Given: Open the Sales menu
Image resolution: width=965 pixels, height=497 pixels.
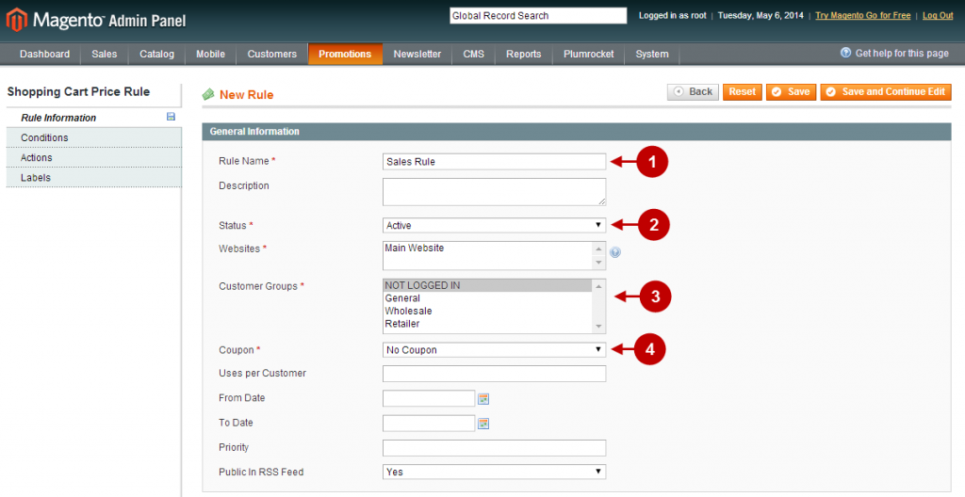Looking at the screenshot, I should (x=104, y=55).
